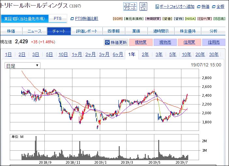229x166 pixels.
Task: Open the 全板 full board link
Action: [x=220, y=7]
